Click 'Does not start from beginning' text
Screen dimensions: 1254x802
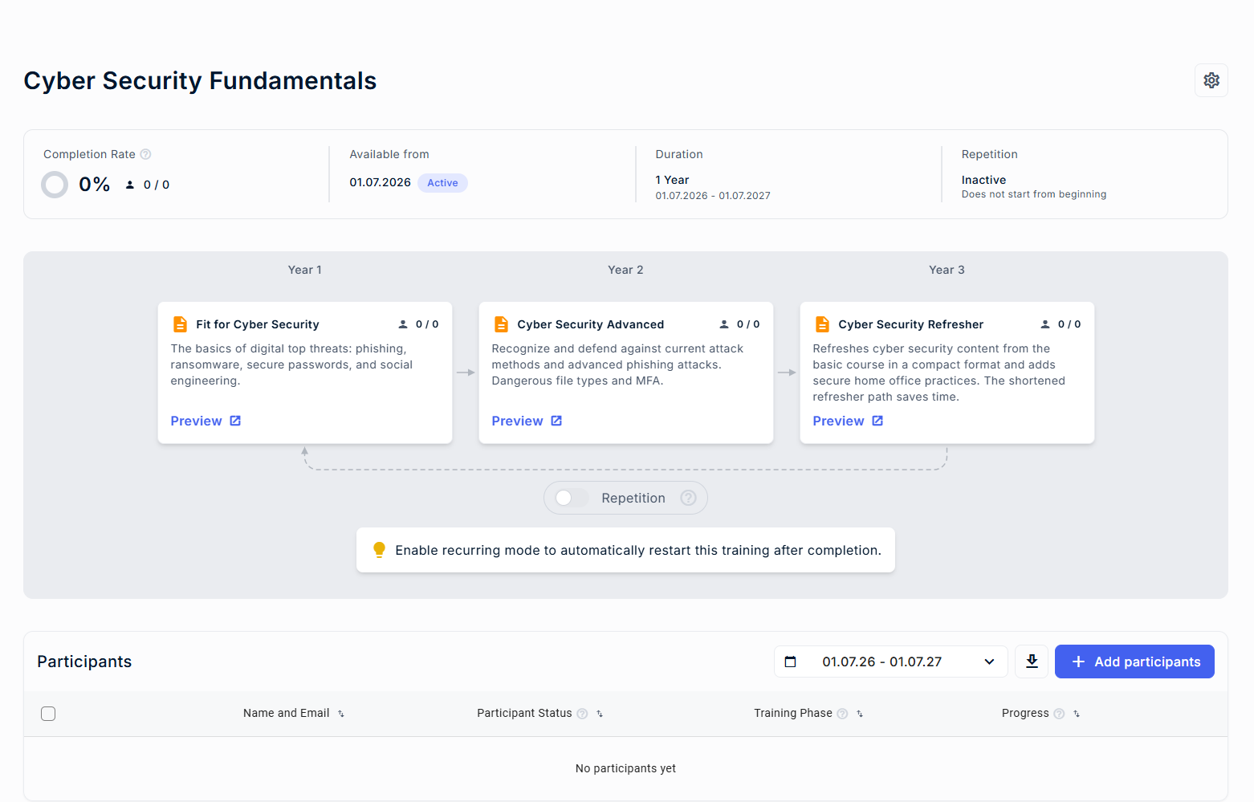[x=1034, y=194]
